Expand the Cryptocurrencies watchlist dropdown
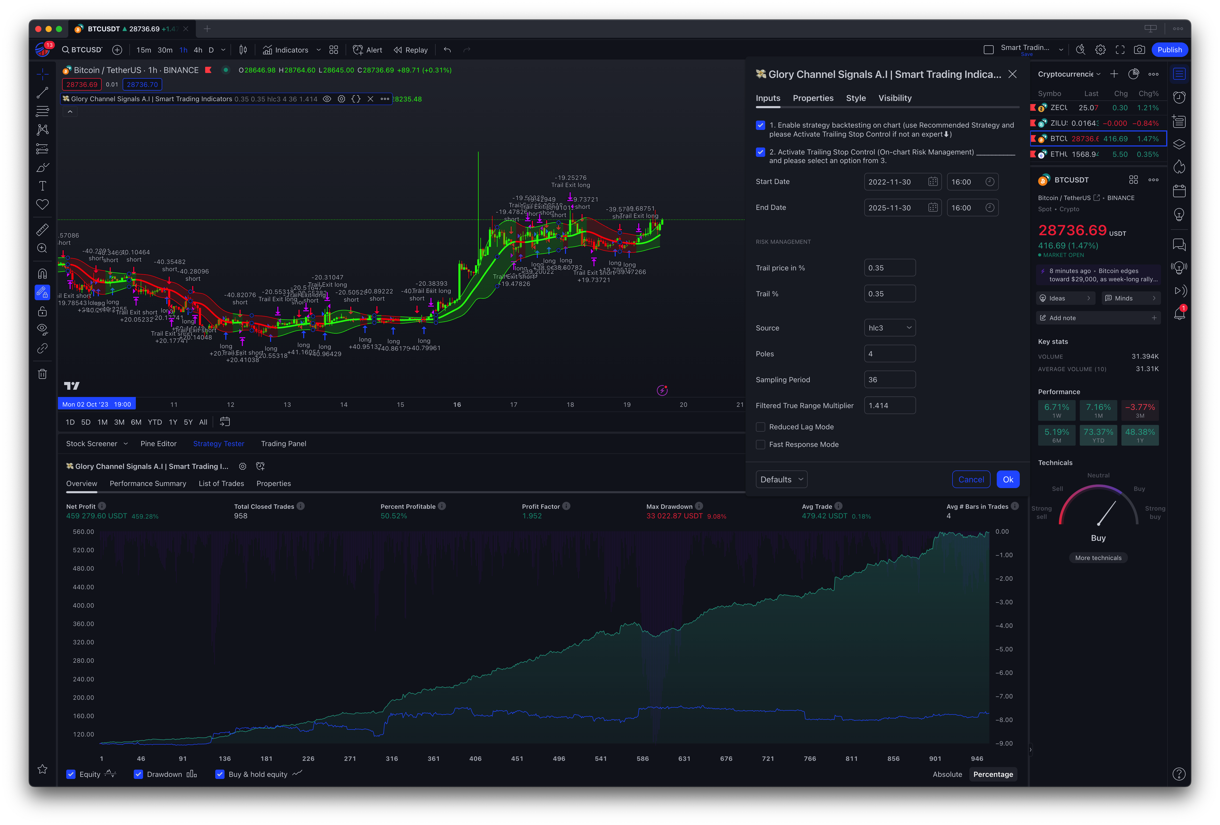 coord(1069,74)
